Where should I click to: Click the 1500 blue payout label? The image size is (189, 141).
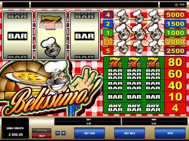pyautogui.click(x=175, y=24)
